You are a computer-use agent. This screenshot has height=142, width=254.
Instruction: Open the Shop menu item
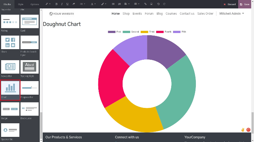click(x=126, y=14)
